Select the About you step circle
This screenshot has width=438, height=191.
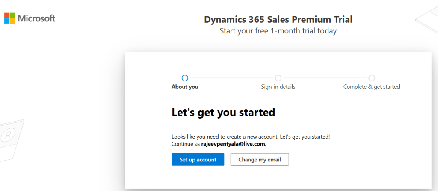click(185, 78)
